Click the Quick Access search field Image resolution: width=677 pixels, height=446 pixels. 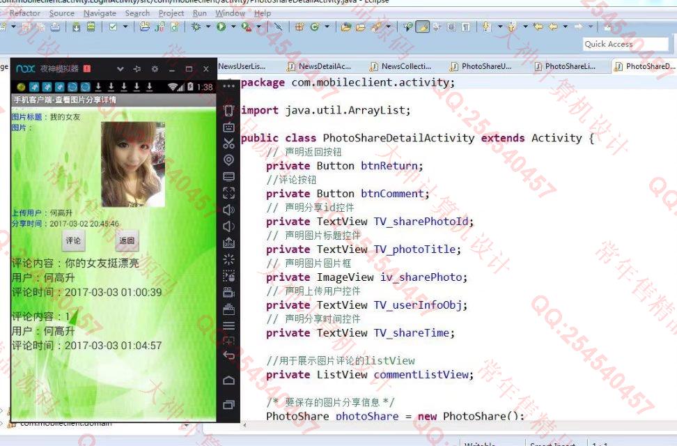click(625, 44)
